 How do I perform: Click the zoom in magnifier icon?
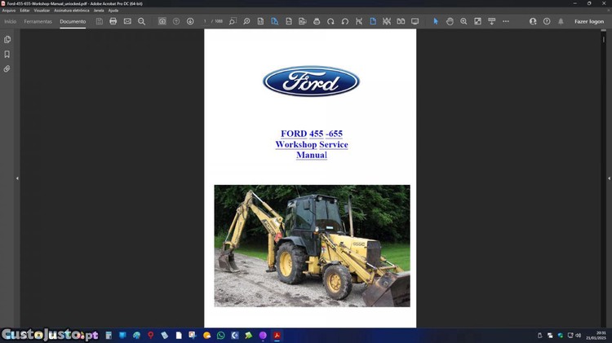[x=463, y=21]
